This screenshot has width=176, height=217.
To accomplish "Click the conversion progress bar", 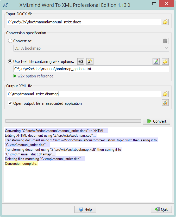I will click(x=73, y=121).
